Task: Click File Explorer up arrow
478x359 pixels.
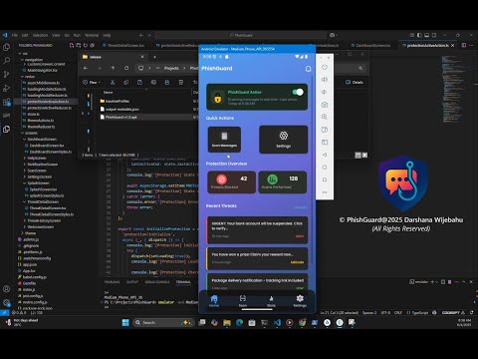Action: click(x=113, y=68)
